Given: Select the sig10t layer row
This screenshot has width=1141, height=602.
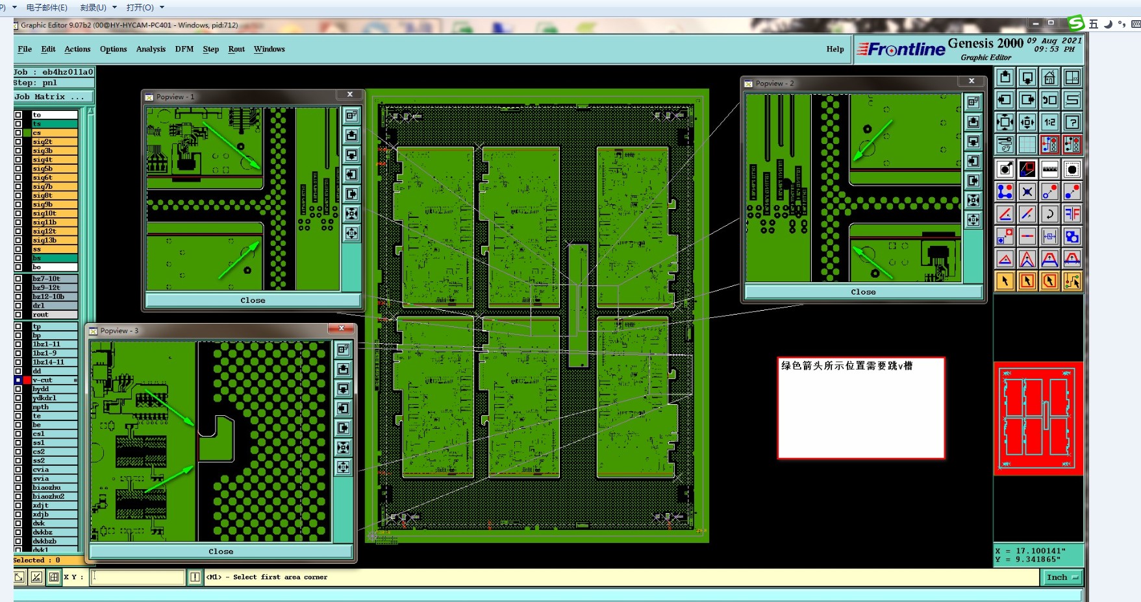Looking at the screenshot, I should 55,213.
